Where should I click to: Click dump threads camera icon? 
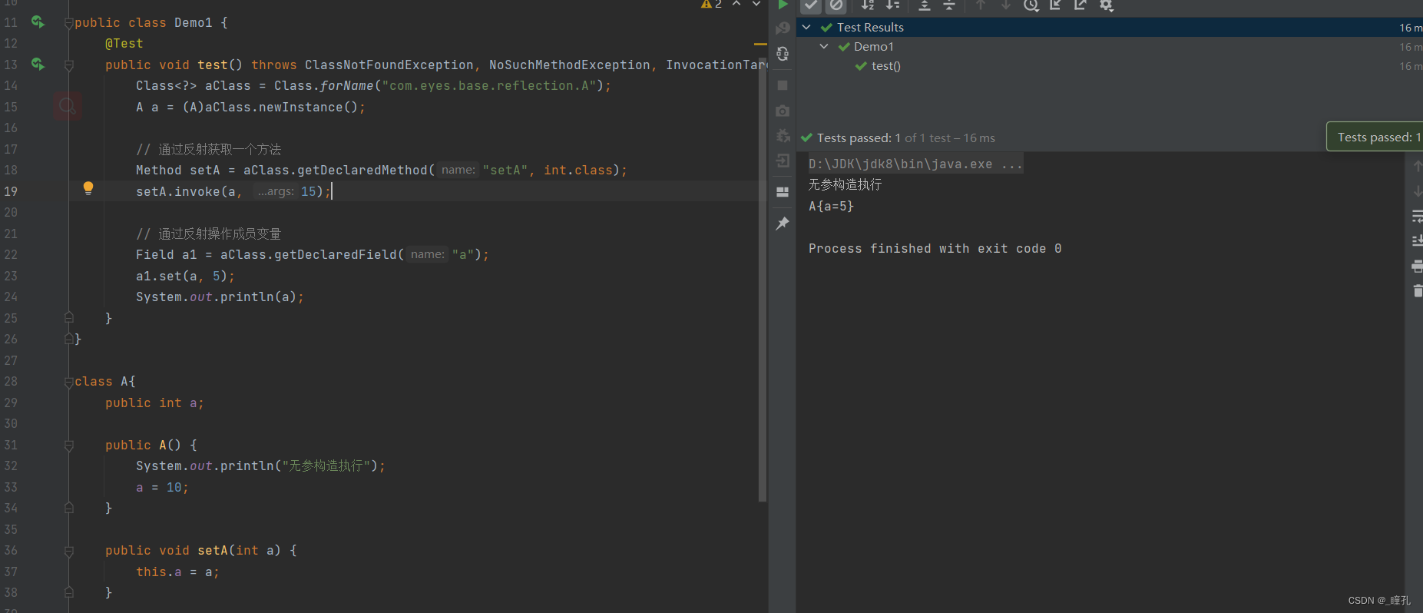(x=783, y=111)
